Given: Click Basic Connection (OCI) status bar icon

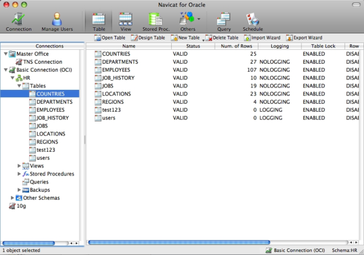Looking at the screenshot, I should [269, 250].
